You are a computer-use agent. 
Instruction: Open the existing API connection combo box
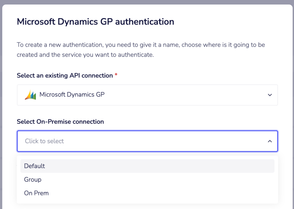pyautogui.click(x=147, y=95)
